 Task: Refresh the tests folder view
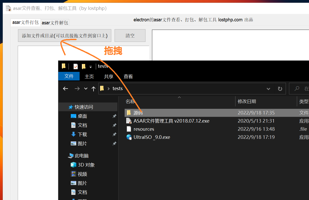click(280, 89)
